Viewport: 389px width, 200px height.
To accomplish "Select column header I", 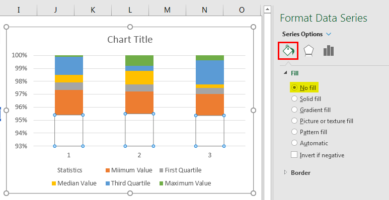I will tap(19, 10).
